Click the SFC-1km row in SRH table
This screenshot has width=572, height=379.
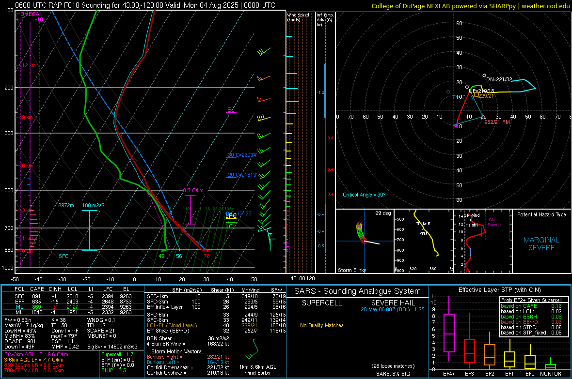tap(217, 296)
